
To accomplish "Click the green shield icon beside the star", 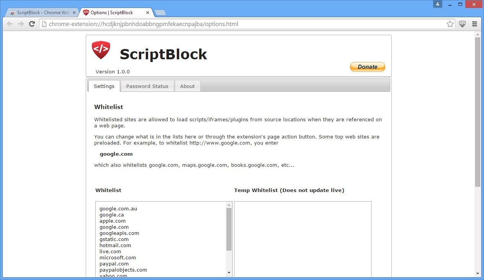I will pyautogui.click(x=462, y=24).
